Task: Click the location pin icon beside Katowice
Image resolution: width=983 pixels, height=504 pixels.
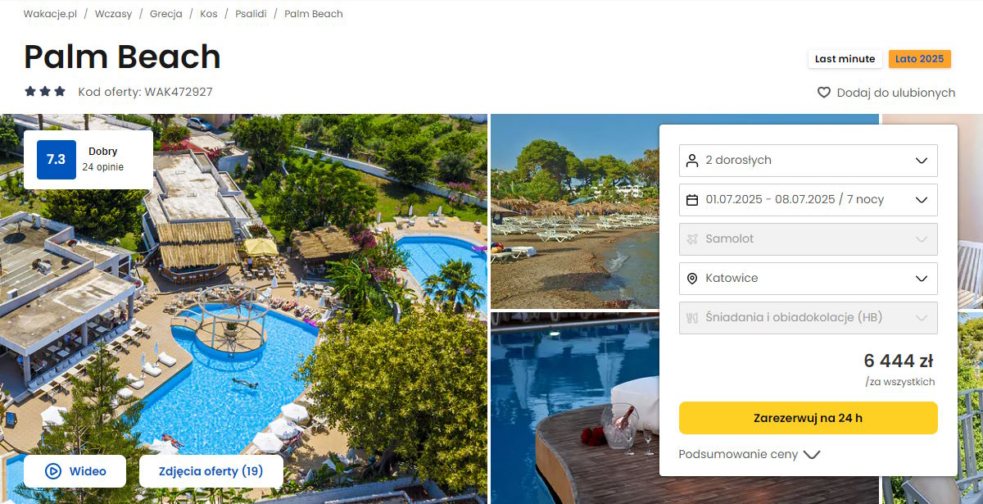Action: coord(692,279)
